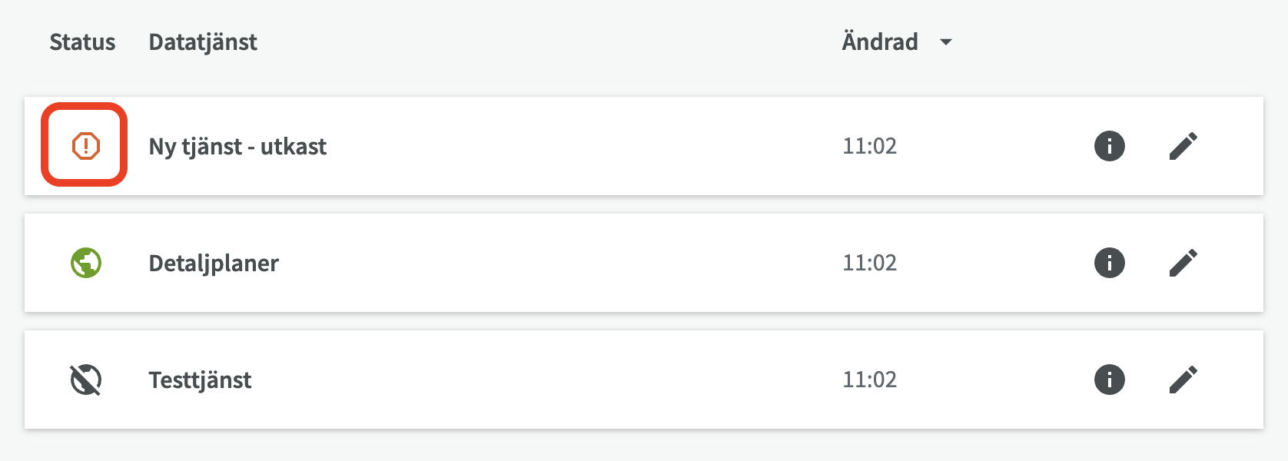
Task: Edit Ny tjänst - utkast with pencil icon
Action: 1183,146
